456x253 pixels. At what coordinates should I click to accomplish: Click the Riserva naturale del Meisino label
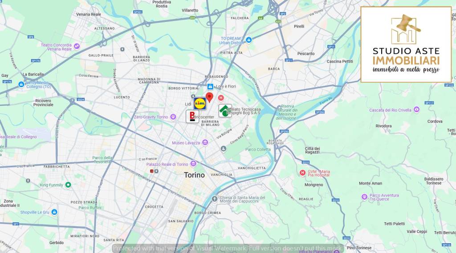pyautogui.click(x=287, y=112)
